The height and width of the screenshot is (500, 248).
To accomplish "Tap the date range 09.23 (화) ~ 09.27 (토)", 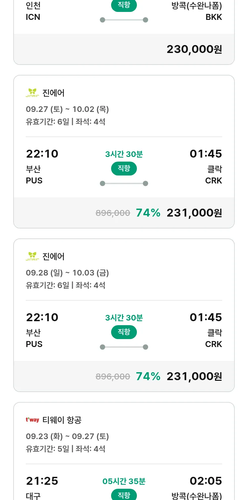I will pyautogui.click(x=67, y=436).
